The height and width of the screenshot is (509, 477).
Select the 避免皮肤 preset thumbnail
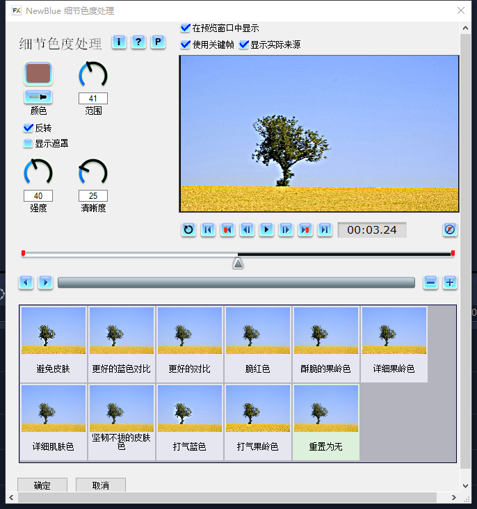(54, 344)
